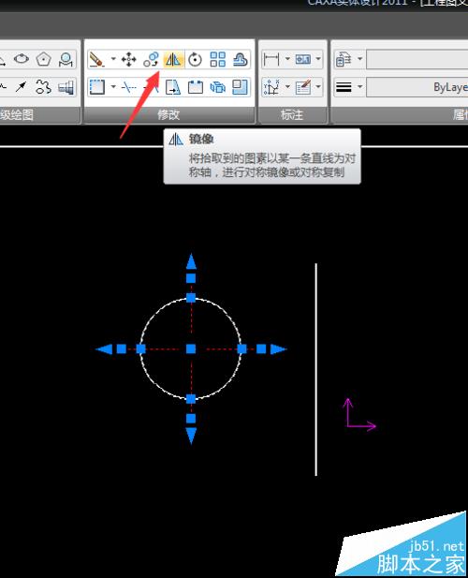This screenshot has width=468, height=578.
Task: Select the Move tool with four arrows
Action: click(129, 59)
